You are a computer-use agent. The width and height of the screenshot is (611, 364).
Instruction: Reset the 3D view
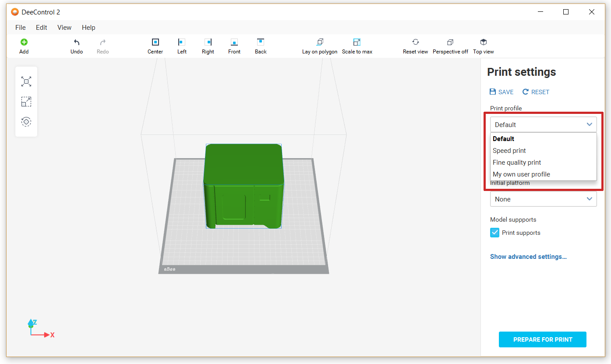pyautogui.click(x=415, y=42)
